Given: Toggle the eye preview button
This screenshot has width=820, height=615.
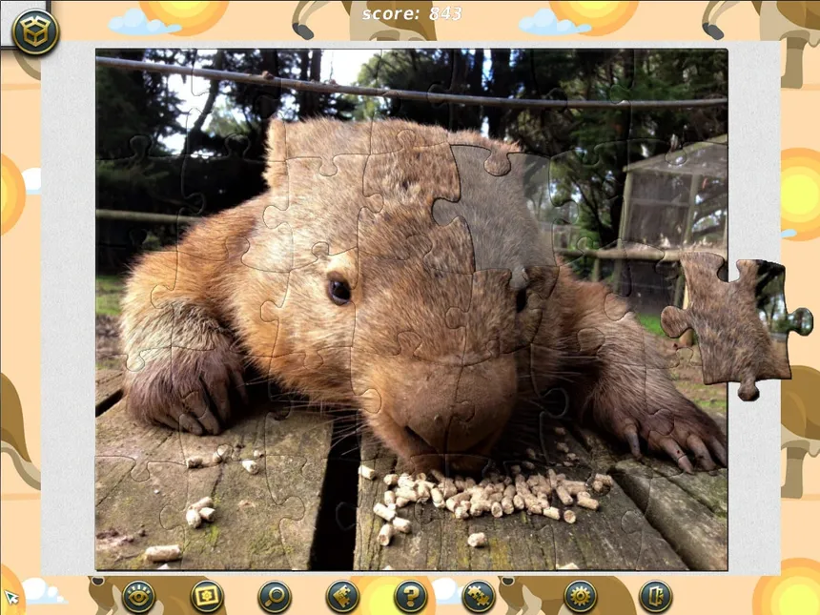Looking at the screenshot, I should tap(138, 596).
